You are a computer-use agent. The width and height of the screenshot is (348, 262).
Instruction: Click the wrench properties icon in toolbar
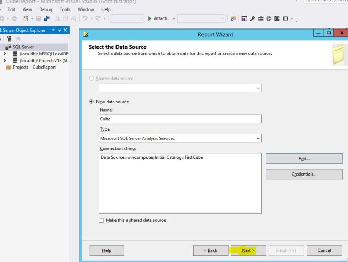click(253, 19)
